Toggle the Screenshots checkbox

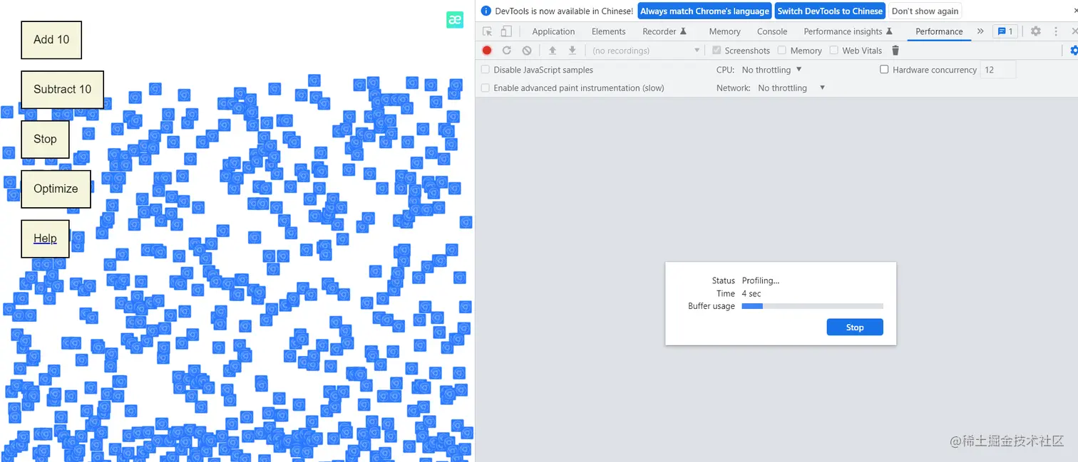pos(717,51)
